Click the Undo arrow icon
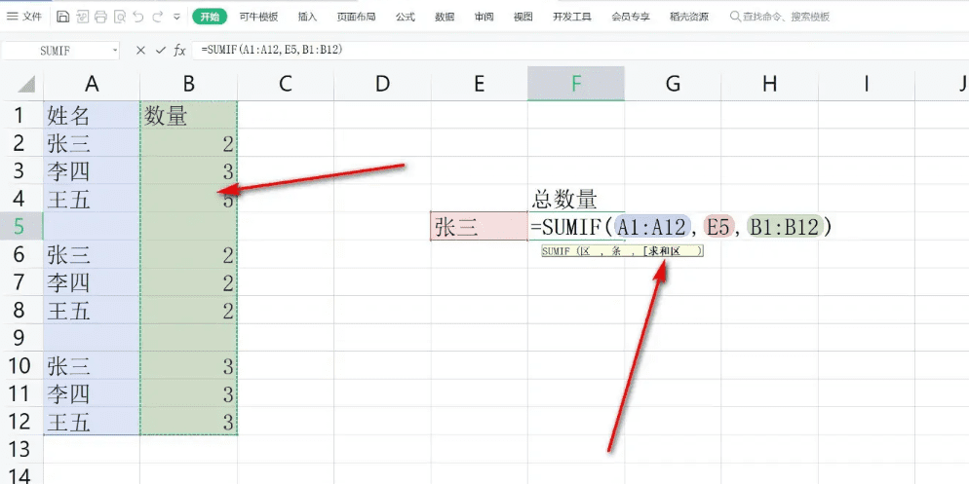This screenshot has width=969, height=484. [x=138, y=17]
